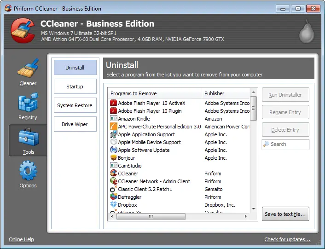Click the horizontal scrollbar right arrow
This screenshot has height=249, width=325.
pyautogui.click(x=246, y=216)
